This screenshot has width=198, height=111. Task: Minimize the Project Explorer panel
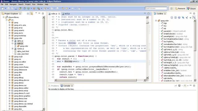[39, 13]
